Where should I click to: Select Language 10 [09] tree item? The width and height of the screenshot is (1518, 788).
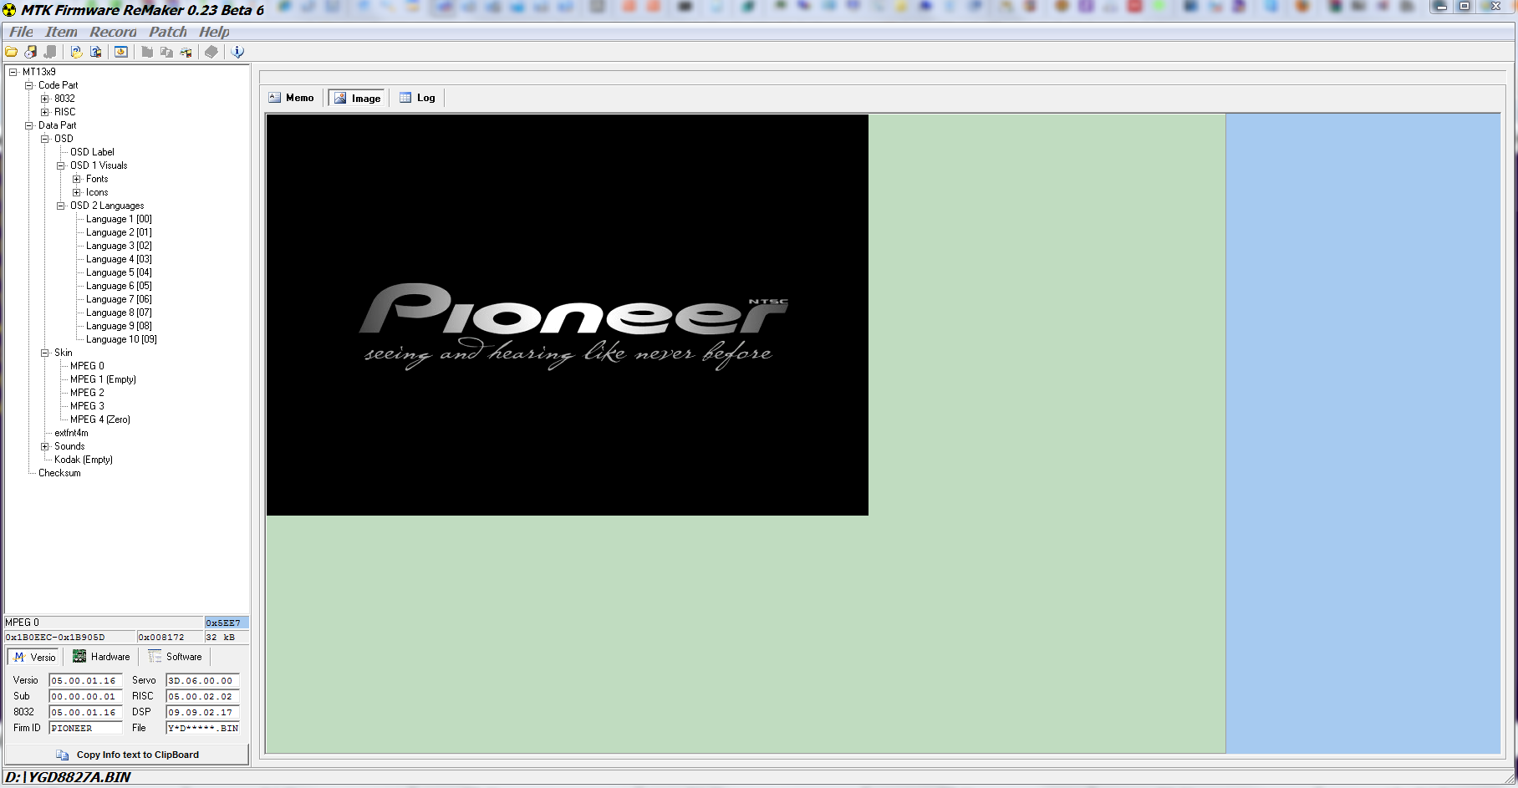pyautogui.click(x=121, y=339)
